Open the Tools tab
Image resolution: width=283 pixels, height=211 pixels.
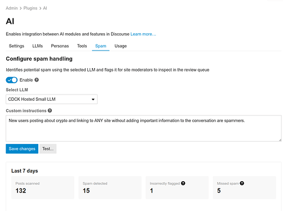tap(82, 46)
